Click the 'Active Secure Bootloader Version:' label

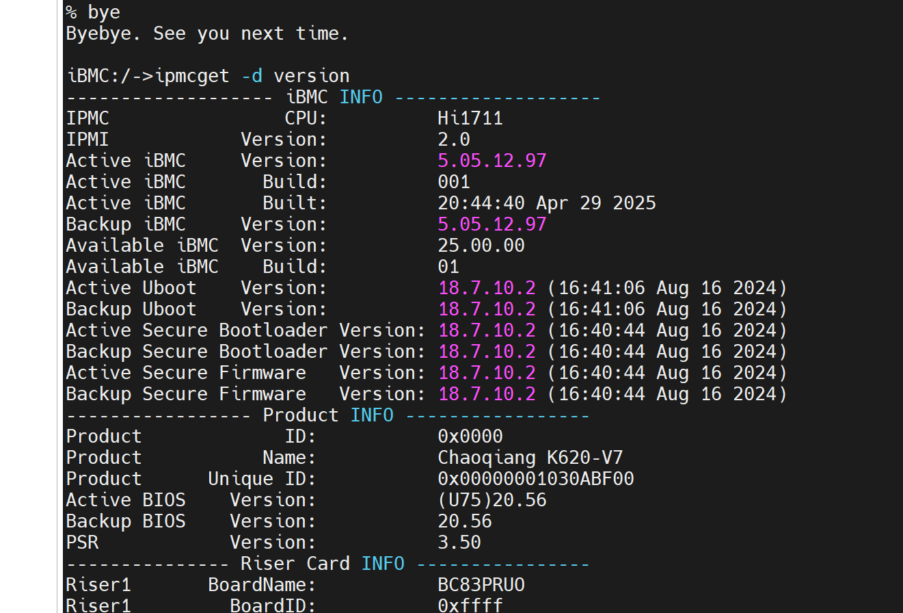pos(246,330)
